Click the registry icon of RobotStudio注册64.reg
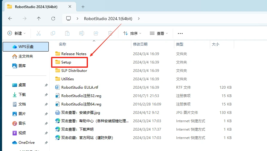Screen dimensions: 267x151 coord(57,104)
